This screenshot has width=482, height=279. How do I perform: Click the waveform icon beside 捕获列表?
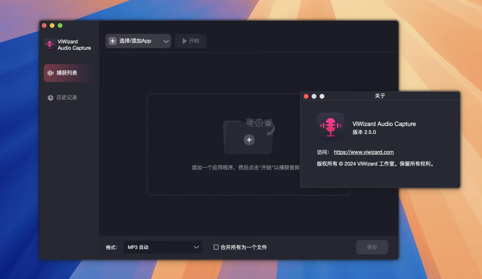51,73
